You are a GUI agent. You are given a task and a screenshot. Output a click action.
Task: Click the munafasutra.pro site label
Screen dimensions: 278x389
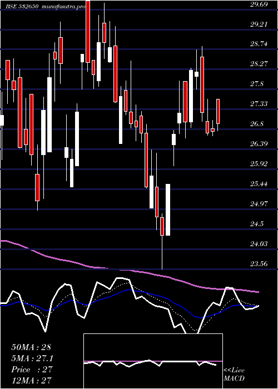click(64, 7)
